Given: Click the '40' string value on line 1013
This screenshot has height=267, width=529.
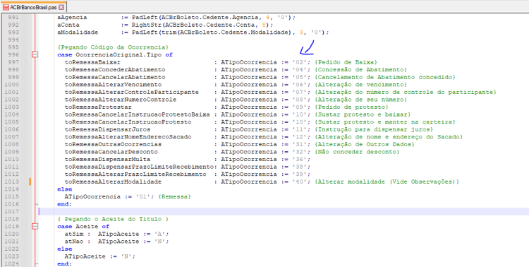Looking at the screenshot, I should click(300, 182).
